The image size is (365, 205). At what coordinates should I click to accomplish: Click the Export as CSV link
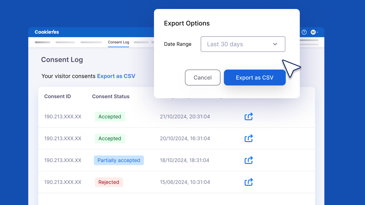(x=116, y=76)
